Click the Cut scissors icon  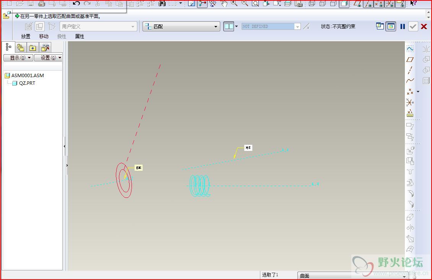98,3
